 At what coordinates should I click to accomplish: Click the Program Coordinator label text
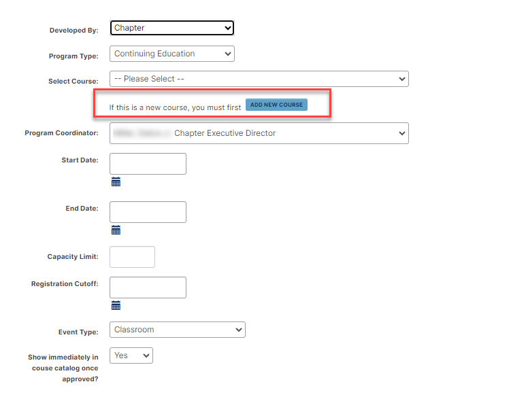pos(61,133)
